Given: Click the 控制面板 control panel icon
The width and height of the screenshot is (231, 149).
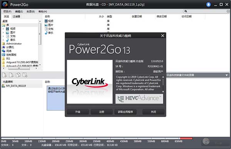Looking at the screenshot, I should tap(4, 55).
